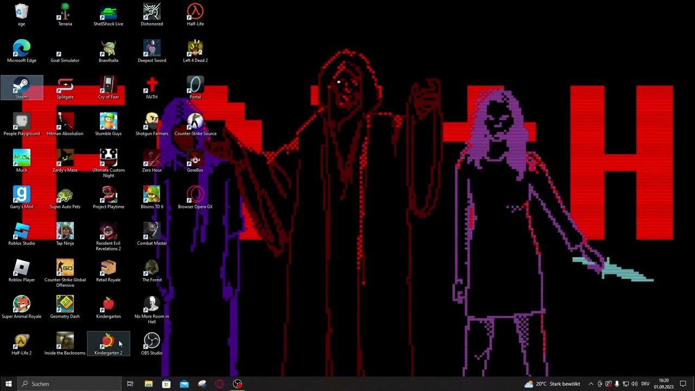Viewport: 695px width, 391px height.
Task: Open the clock showing 16:20
Action: (664, 383)
